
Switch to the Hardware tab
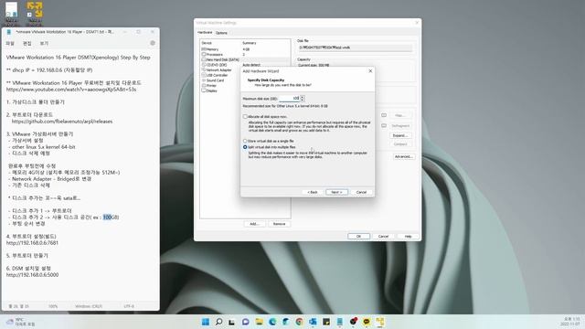click(205, 33)
